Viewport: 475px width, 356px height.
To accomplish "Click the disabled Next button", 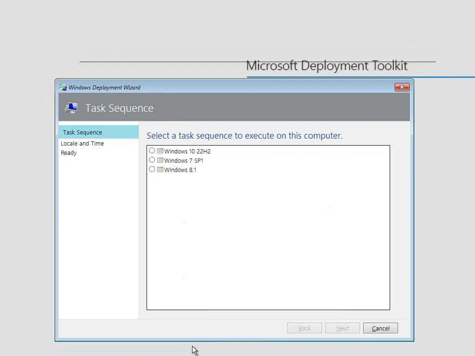I will point(343,328).
